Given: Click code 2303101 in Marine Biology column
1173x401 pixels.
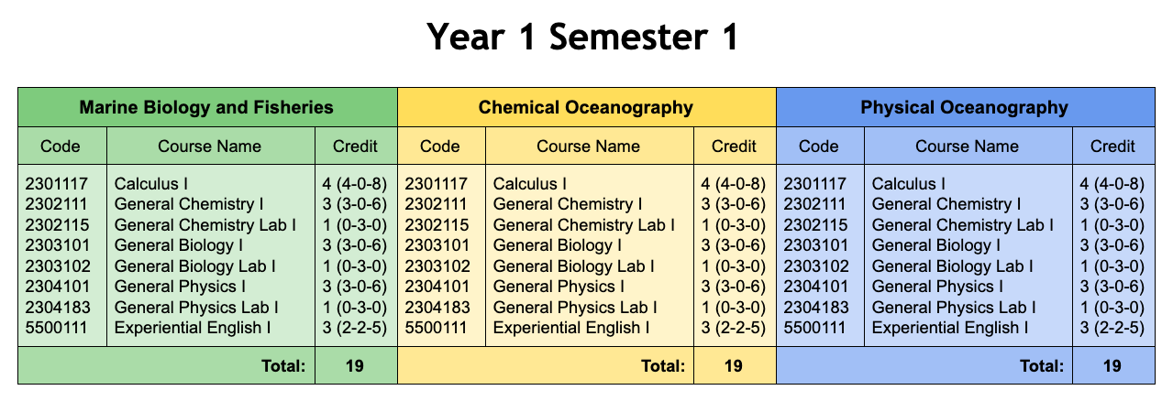Looking at the screenshot, I should click(57, 245).
